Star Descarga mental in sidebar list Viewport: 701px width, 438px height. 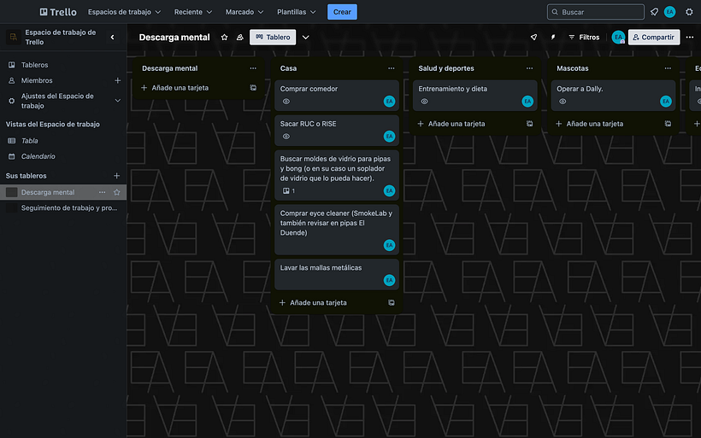click(116, 192)
